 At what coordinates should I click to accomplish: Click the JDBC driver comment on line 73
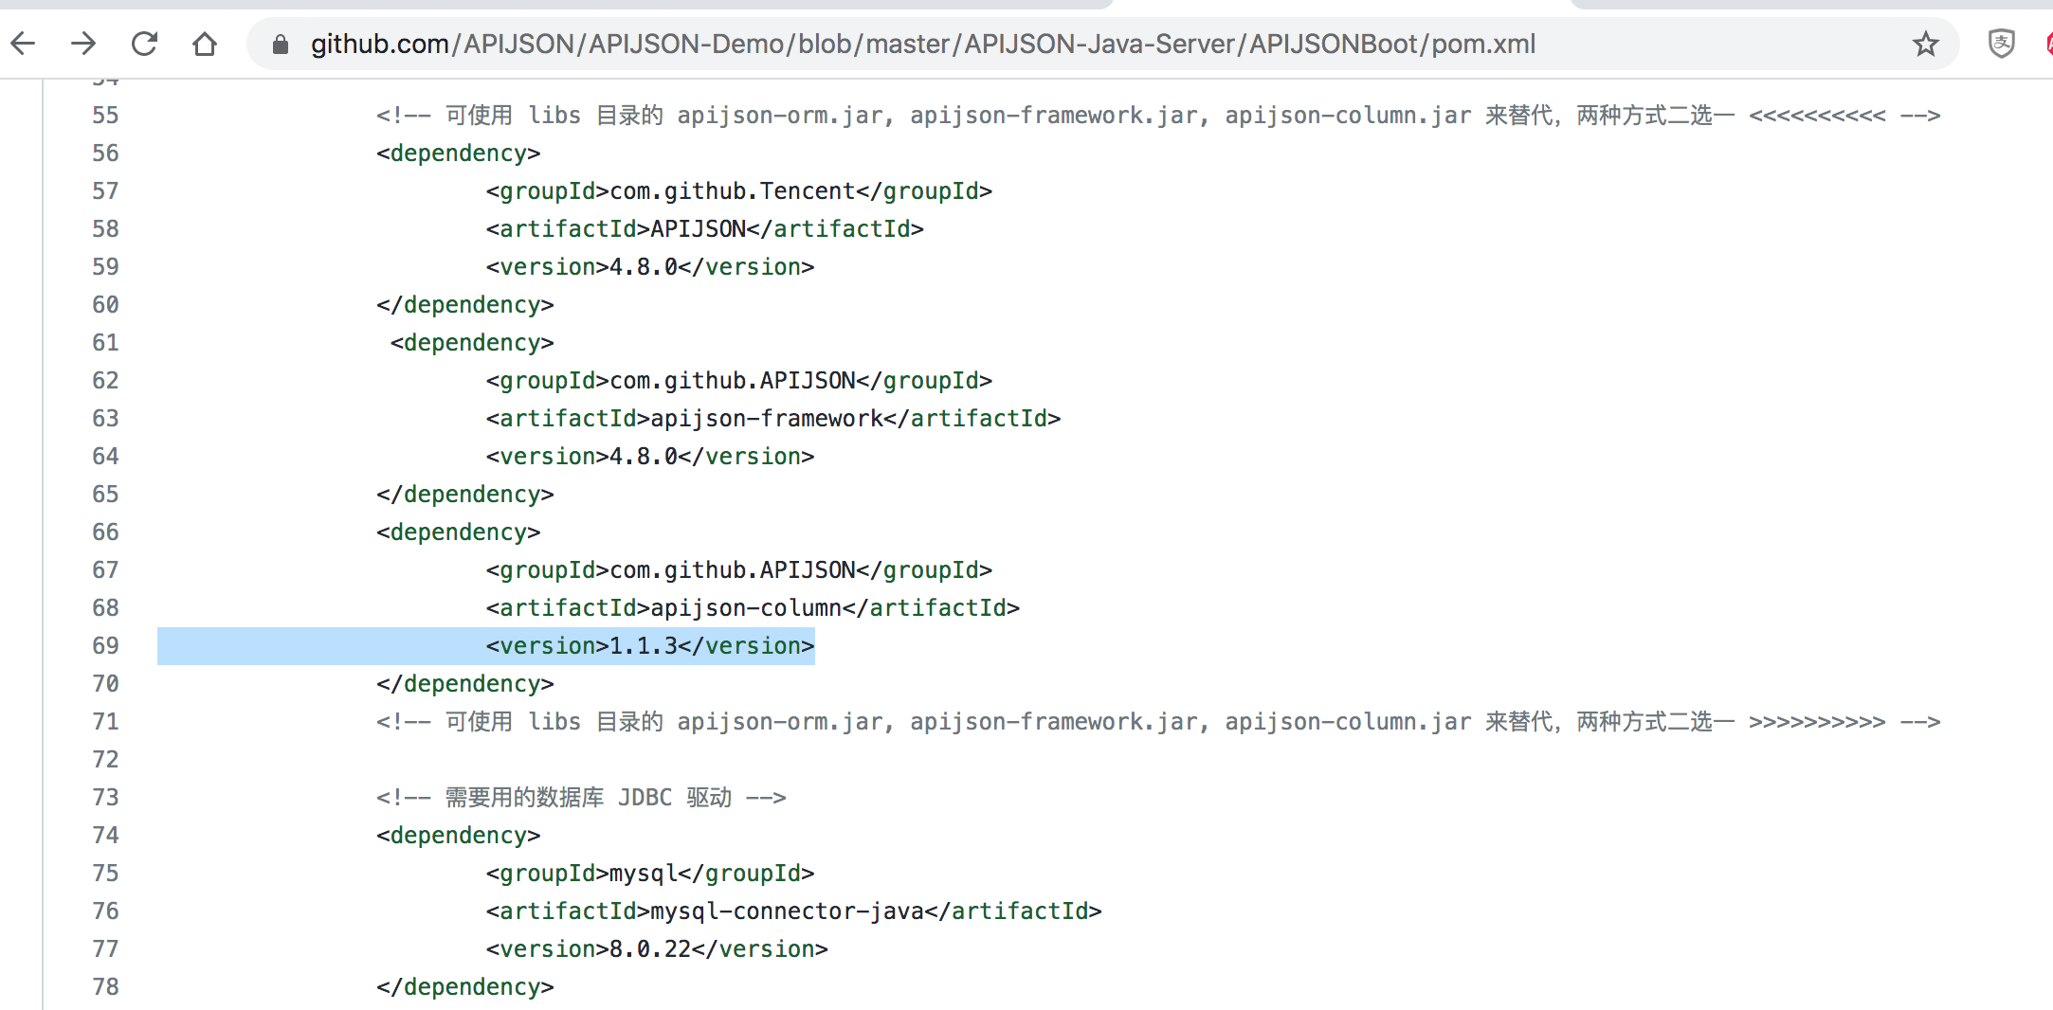(583, 797)
